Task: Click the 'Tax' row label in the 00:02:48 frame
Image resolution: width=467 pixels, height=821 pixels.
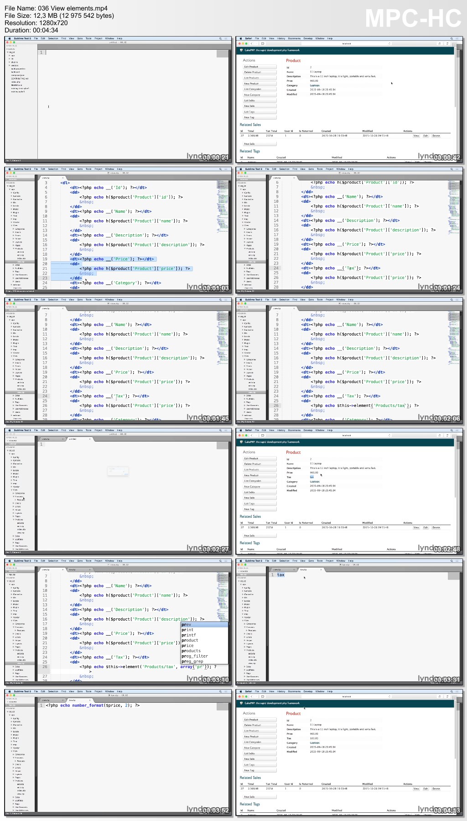Action: click(x=289, y=477)
